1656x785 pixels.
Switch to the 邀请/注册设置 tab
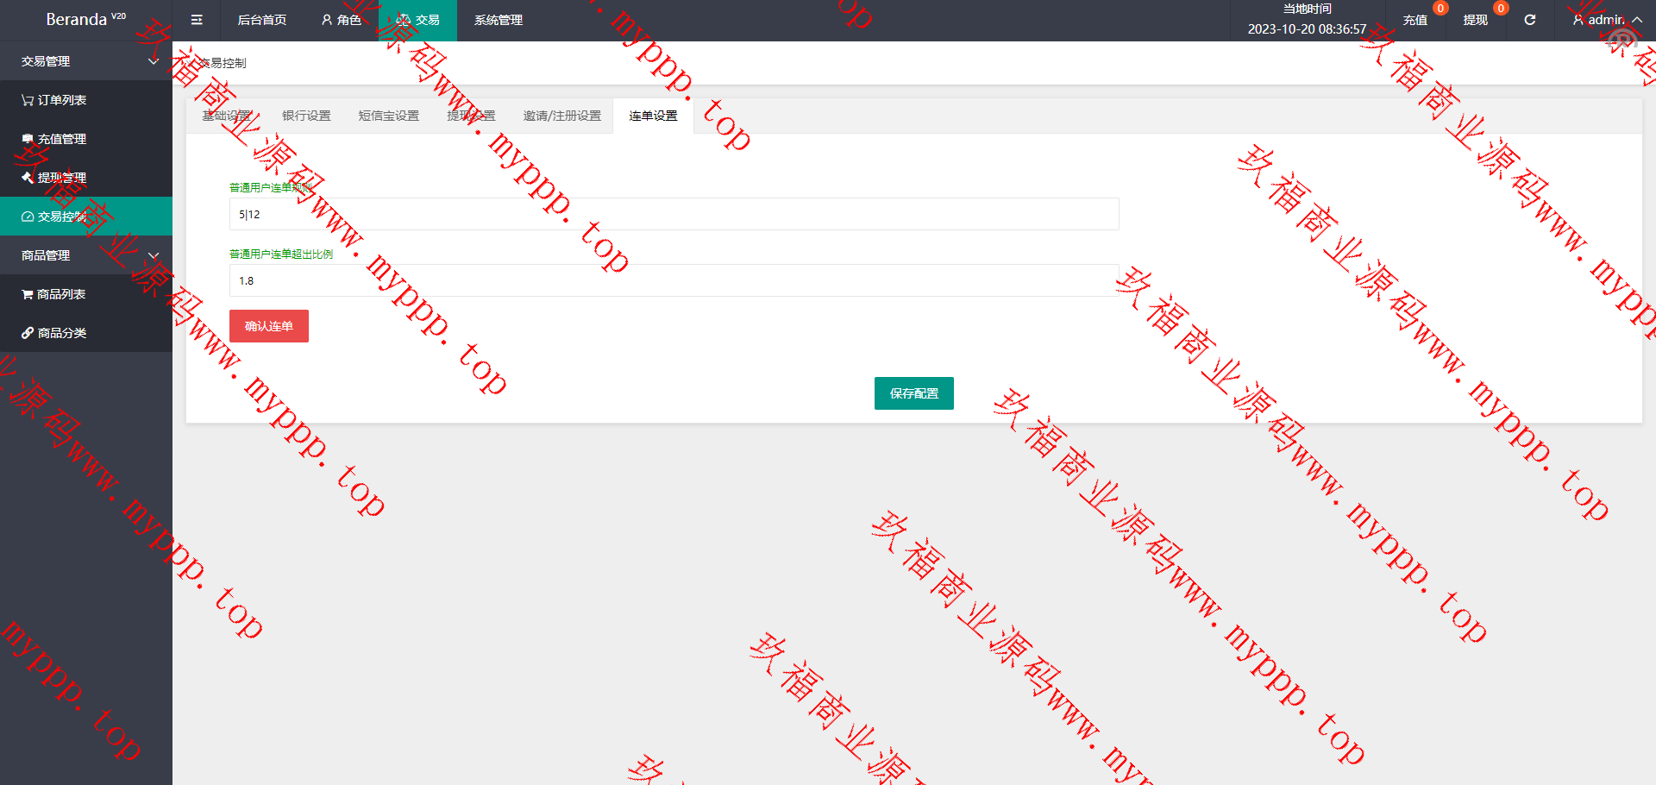[561, 116]
